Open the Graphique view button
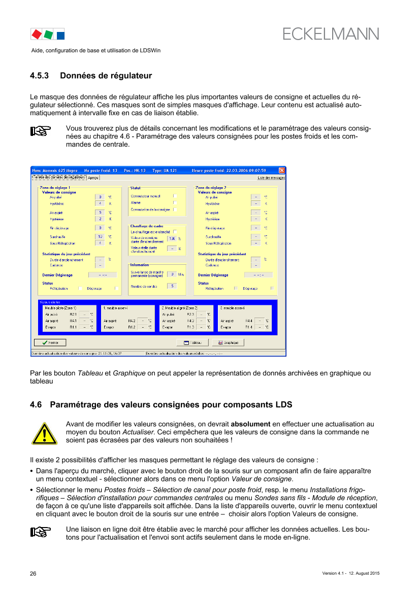Viewport: 420px width, 593px height. [228, 342]
